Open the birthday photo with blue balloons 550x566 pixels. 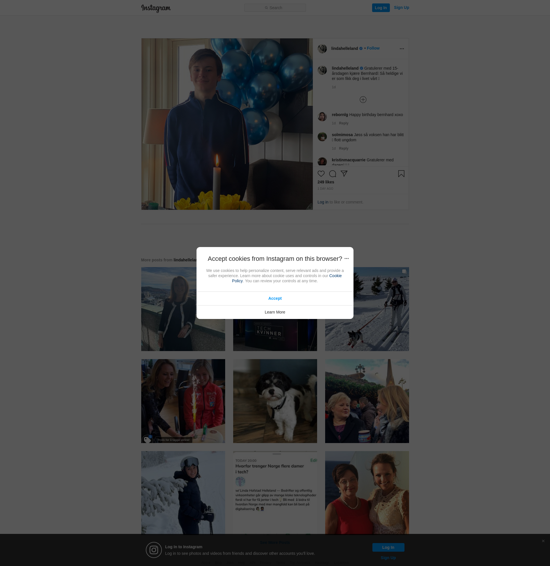tap(227, 124)
